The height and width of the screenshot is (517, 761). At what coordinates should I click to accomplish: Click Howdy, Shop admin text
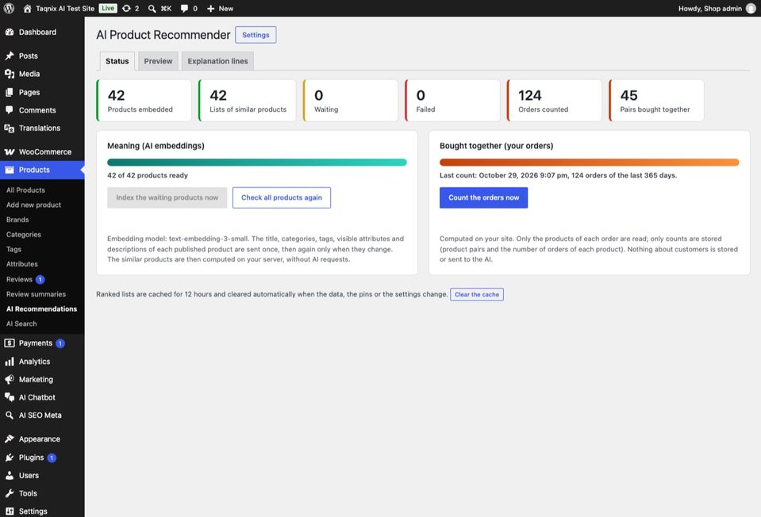click(x=709, y=8)
